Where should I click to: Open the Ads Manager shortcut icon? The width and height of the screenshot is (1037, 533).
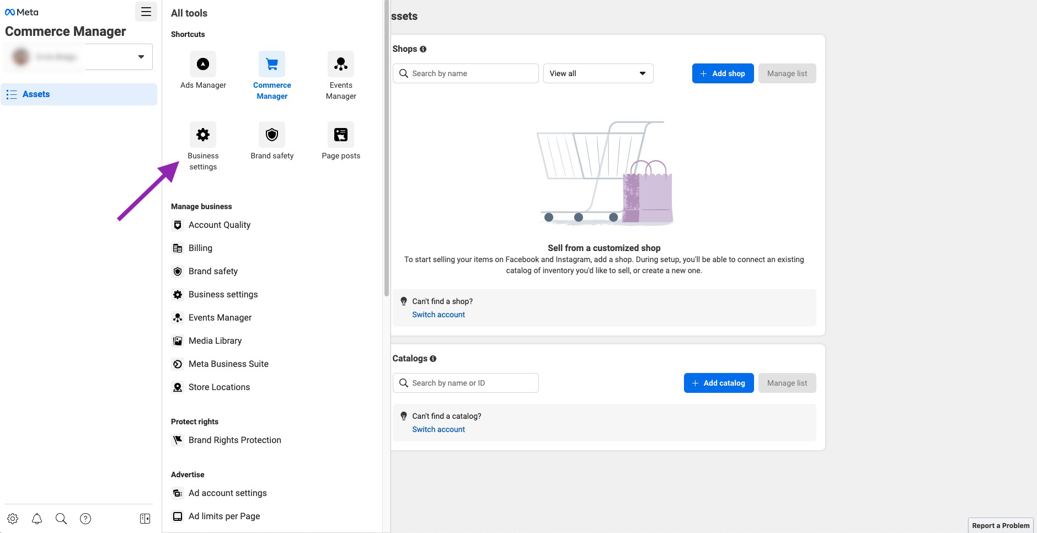pos(203,64)
